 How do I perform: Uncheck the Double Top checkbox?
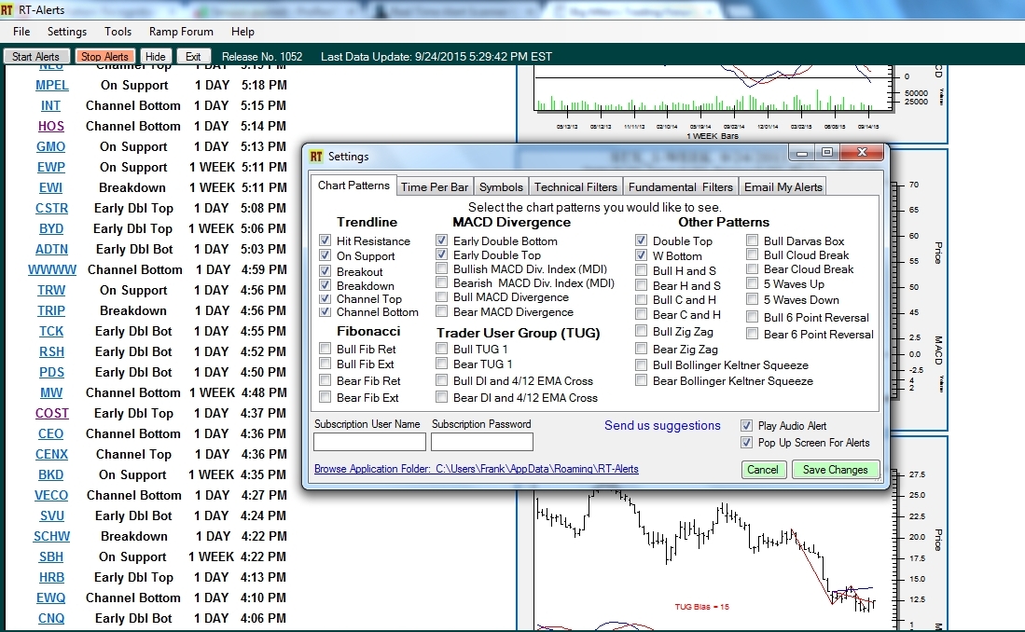[x=642, y=240]
